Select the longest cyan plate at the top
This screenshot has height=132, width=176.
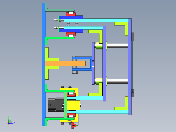point(96,20)
